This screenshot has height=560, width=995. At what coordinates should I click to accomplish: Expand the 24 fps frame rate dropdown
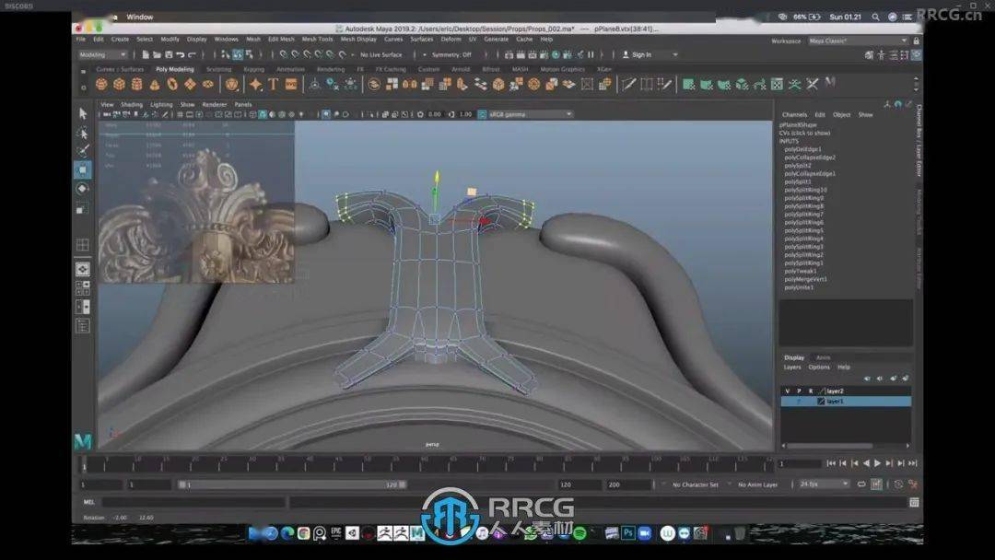[x=823, y=484]
